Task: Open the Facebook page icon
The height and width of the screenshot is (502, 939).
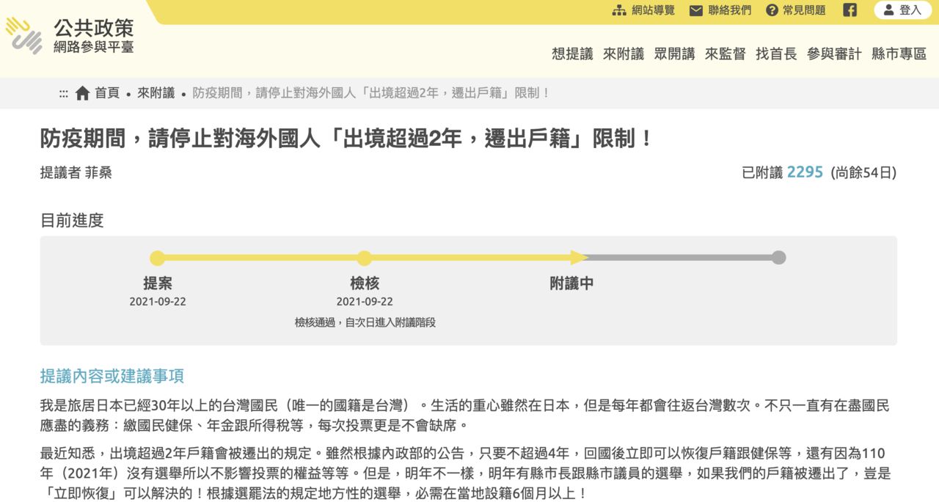Action: [850, 10]
